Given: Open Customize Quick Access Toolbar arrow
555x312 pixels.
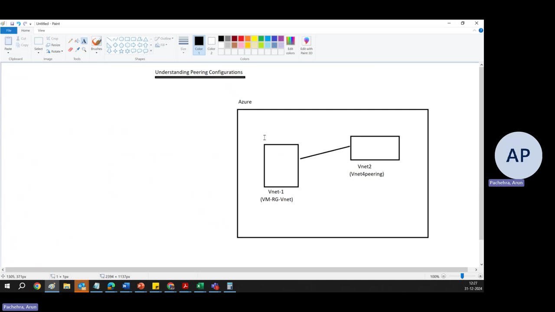Looking at the screenshot, I should [30, 24].
